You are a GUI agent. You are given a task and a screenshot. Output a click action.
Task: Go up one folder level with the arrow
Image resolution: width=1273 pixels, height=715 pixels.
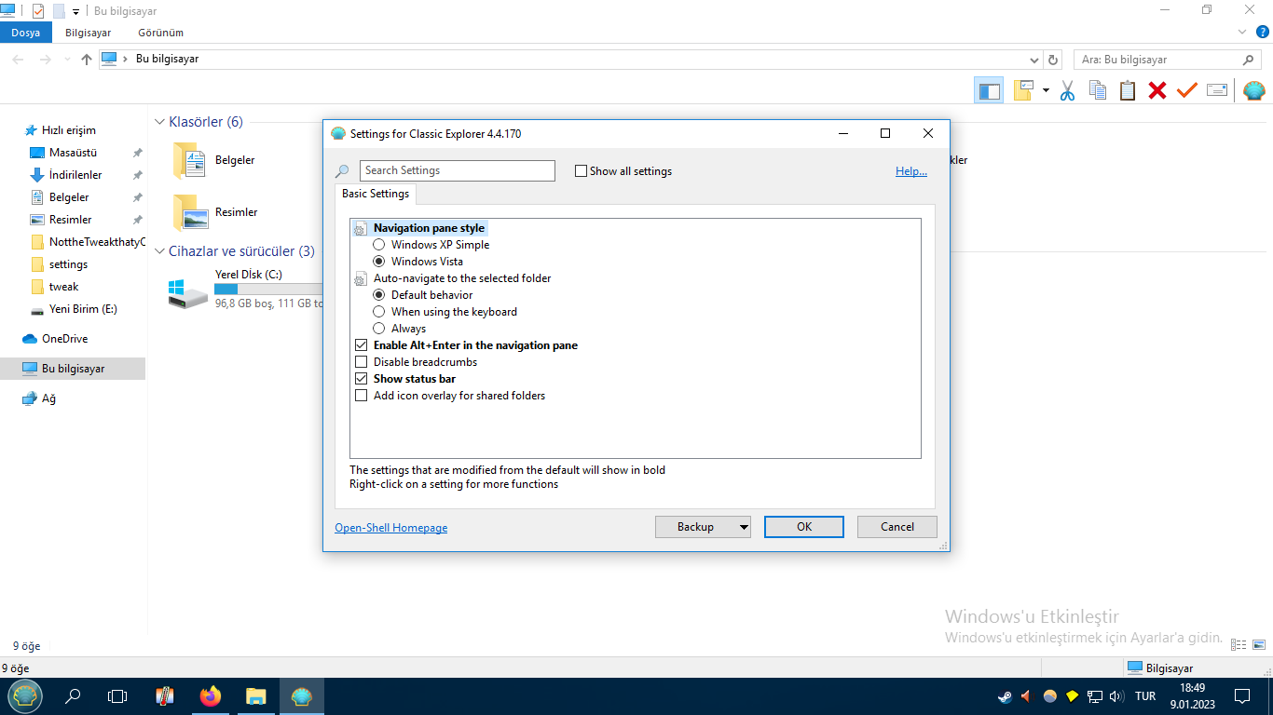[x=87, y=60]
